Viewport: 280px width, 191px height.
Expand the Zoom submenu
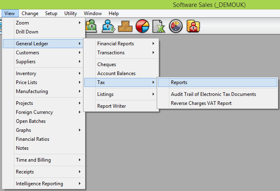click(43, 23)
